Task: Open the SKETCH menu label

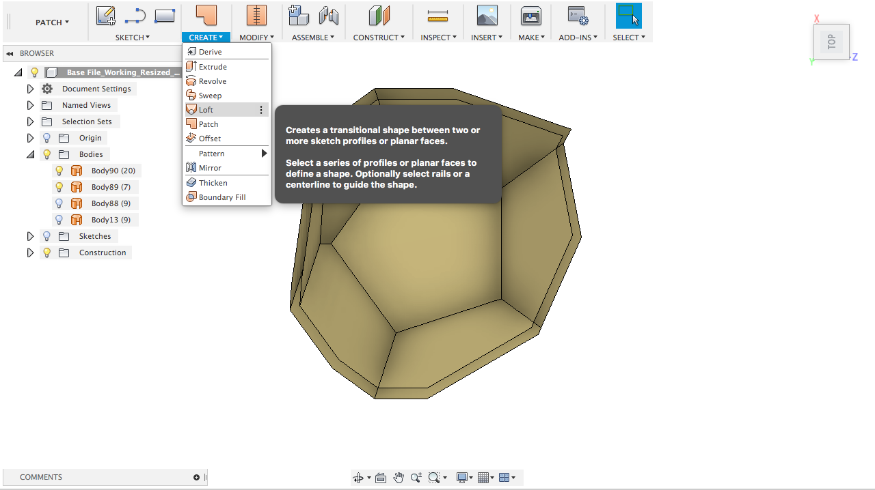Action: tap(133, 38)
